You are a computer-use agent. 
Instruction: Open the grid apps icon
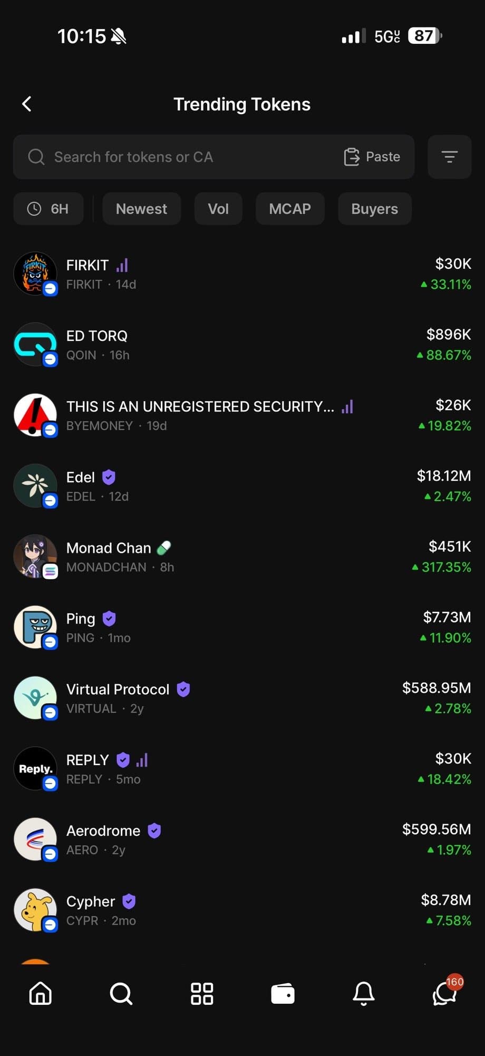pos(202,994)
